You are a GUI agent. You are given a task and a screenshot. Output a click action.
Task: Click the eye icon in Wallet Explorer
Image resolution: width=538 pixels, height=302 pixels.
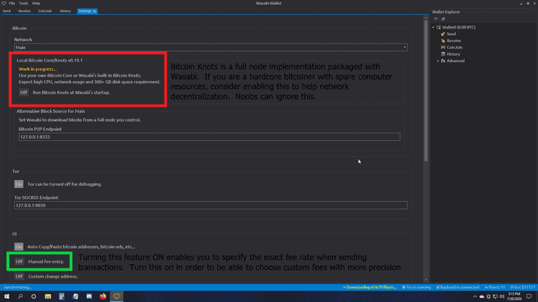[x=435, y=19]
